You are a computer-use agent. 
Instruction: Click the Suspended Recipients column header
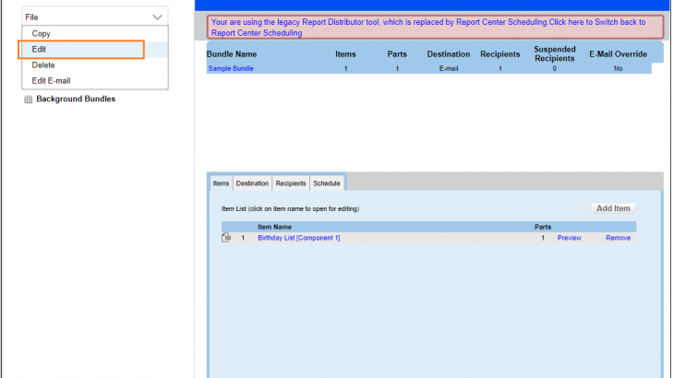555,54
